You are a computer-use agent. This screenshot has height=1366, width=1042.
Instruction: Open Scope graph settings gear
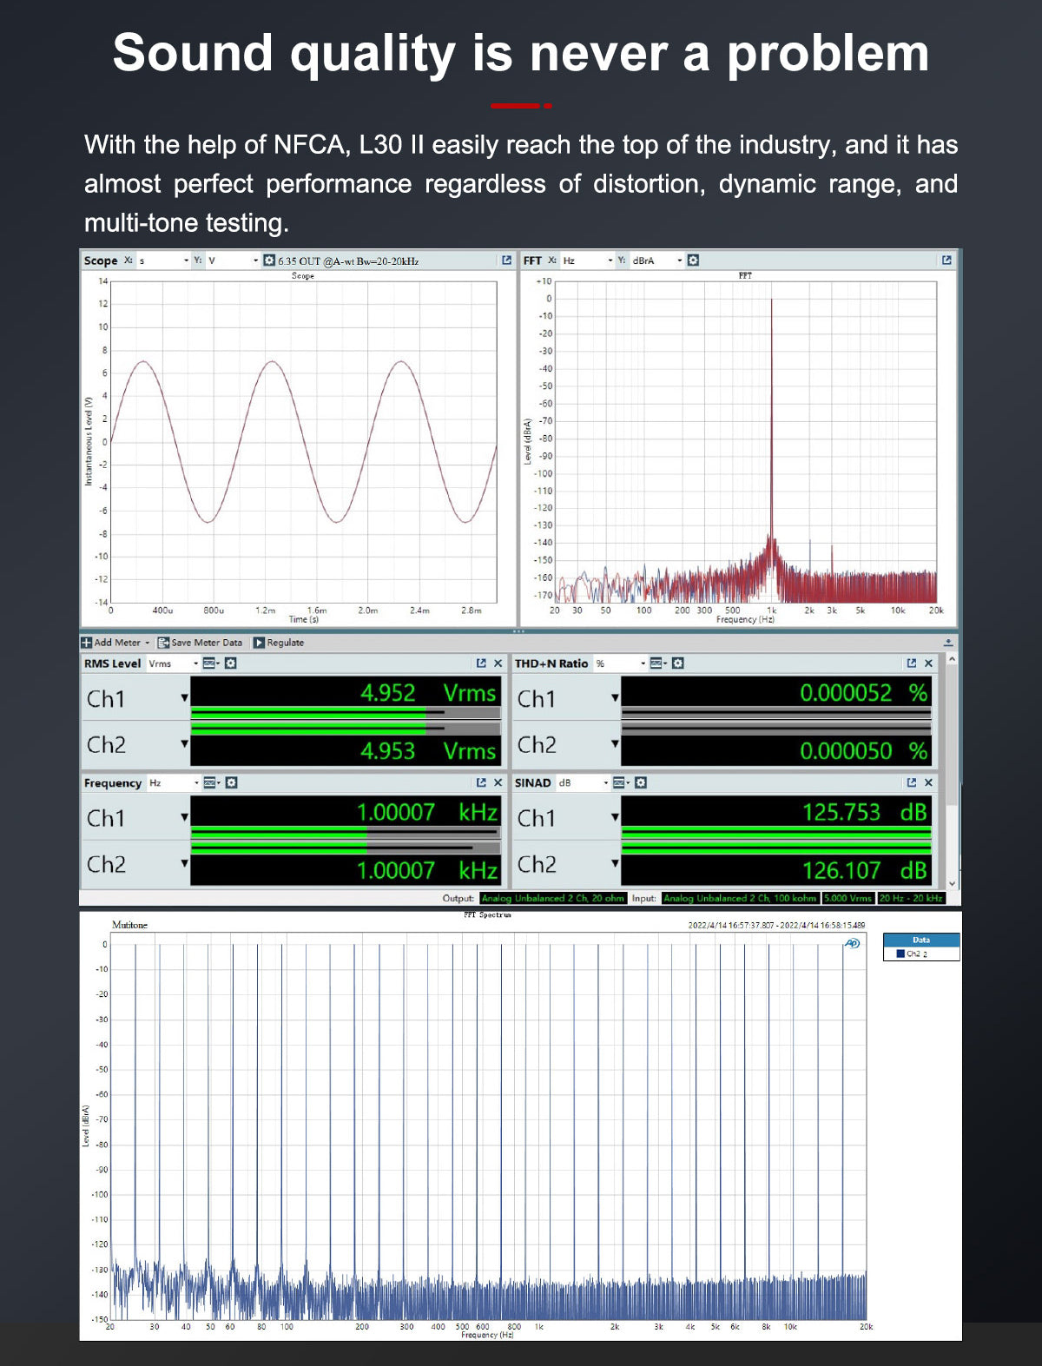pyautogui.click(x=269, y=261)
